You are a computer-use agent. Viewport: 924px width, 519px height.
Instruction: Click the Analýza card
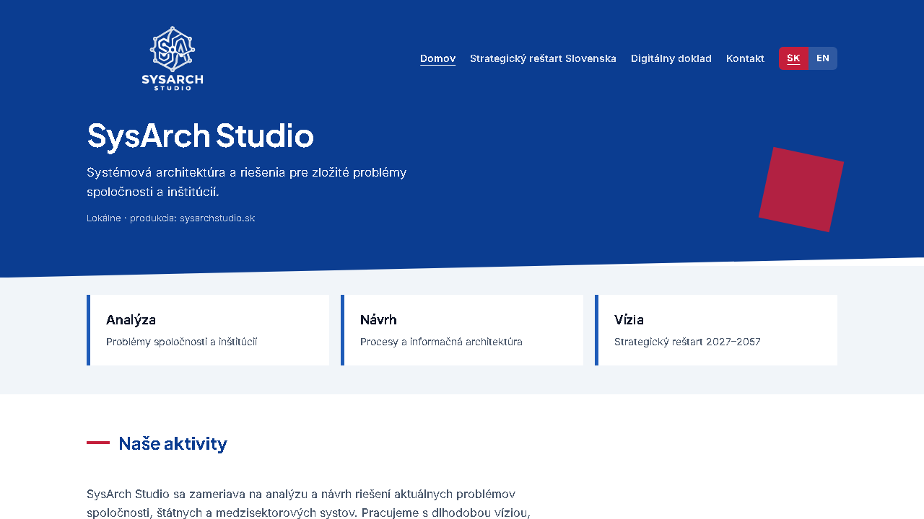pos(208,330)
